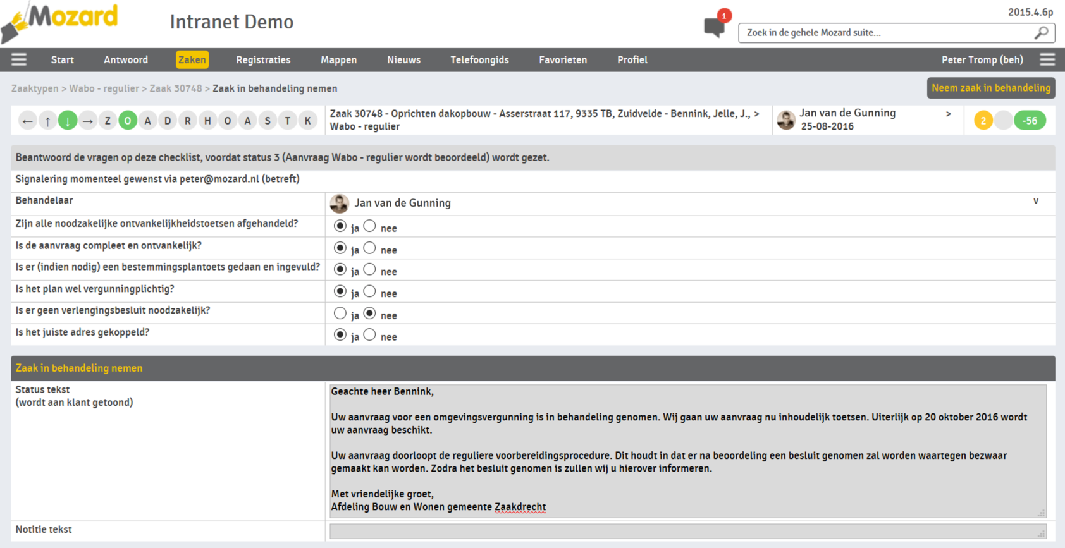Screen dimensions: 1065x548
Task: Select 'ja' for juiste adres gekoppeld
Action: (340, 335)
